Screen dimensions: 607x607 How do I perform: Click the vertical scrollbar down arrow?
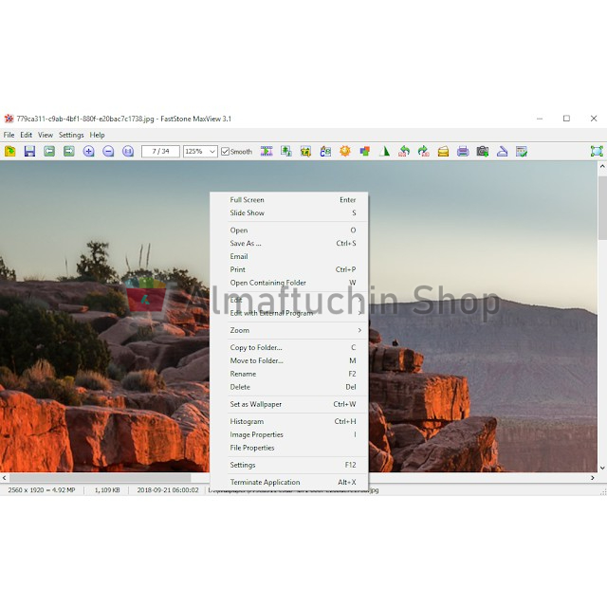point(602,468)
